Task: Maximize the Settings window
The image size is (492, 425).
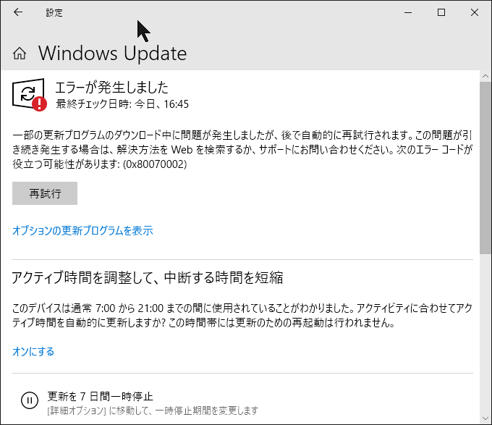Action: click(441, 12)
